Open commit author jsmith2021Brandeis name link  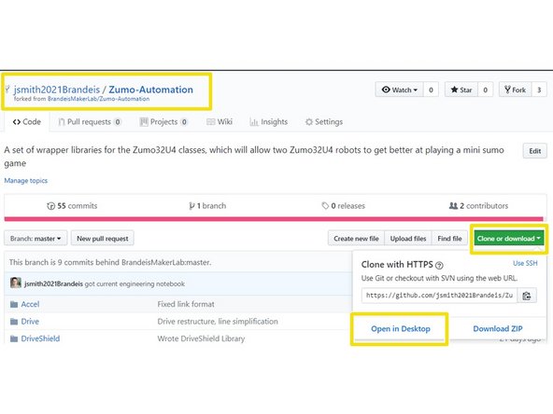pyautogui.click(x=53, y=283)
